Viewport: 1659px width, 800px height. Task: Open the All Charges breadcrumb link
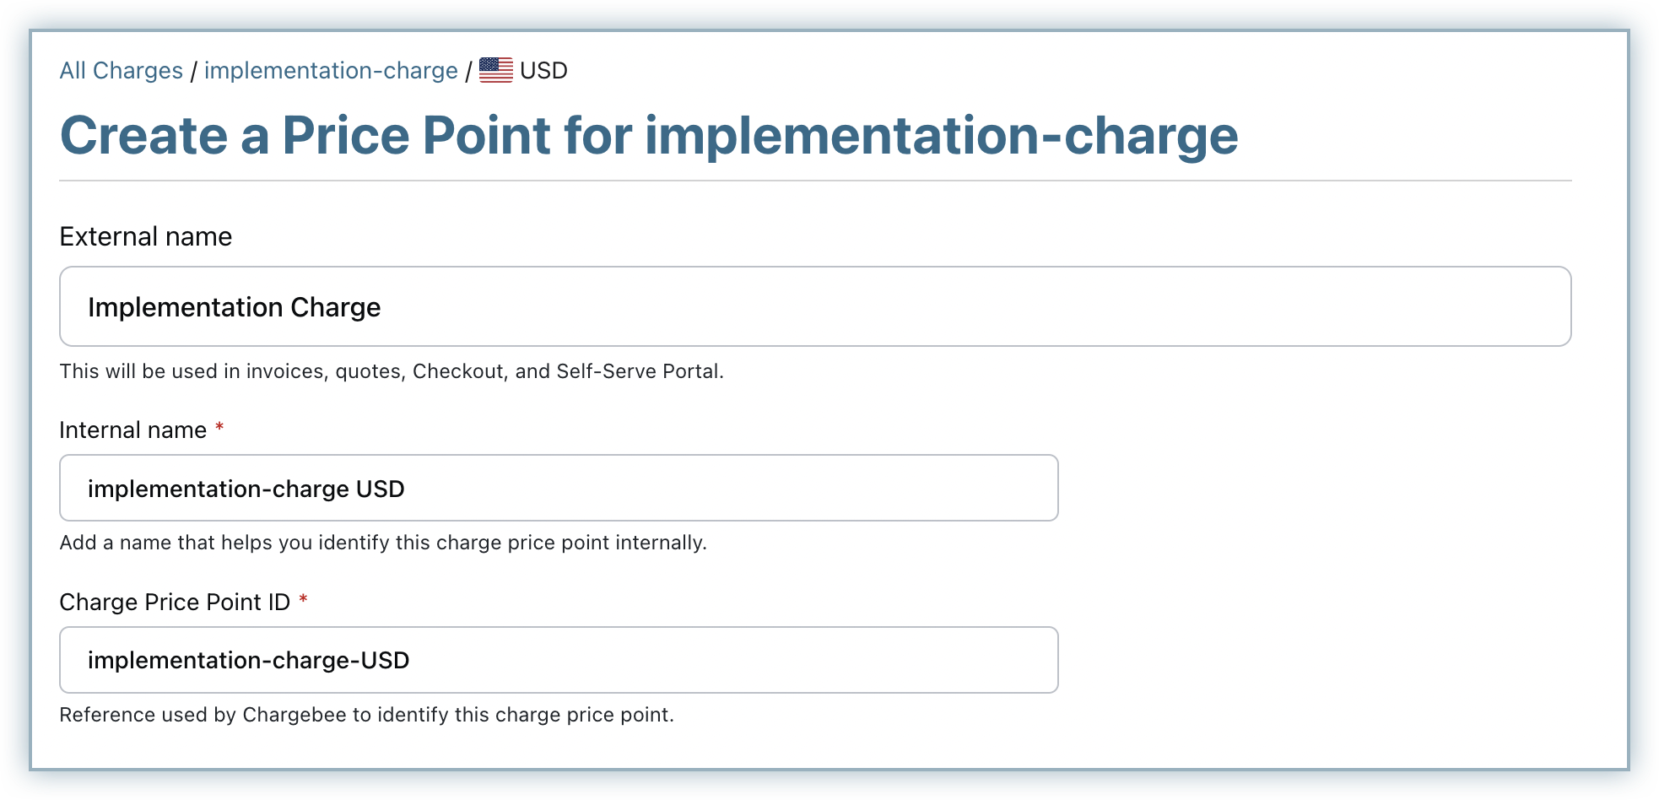point(121,71)
